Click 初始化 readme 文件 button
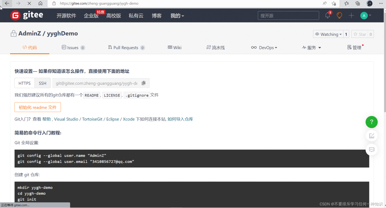The image size is (386, 208). coord(38,107)
